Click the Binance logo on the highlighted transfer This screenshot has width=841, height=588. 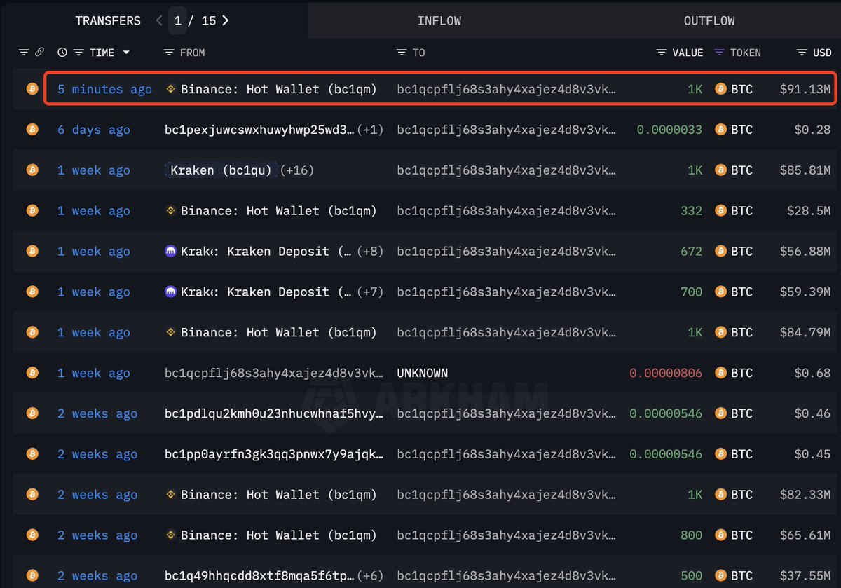(x=169, y=88)
